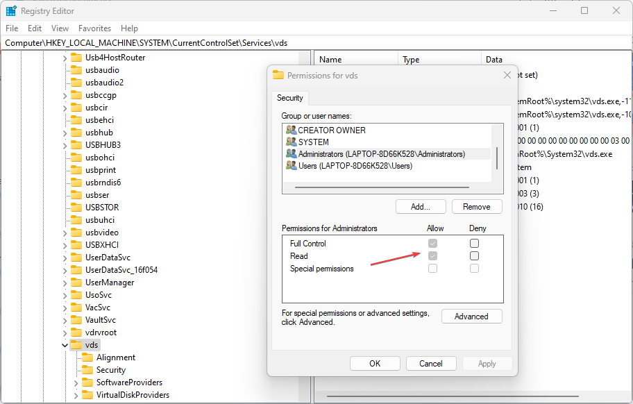Image resolution: width=633 pixels, height=404 pixels.
Task: Click the Name column header
Action: click(356, 59)
